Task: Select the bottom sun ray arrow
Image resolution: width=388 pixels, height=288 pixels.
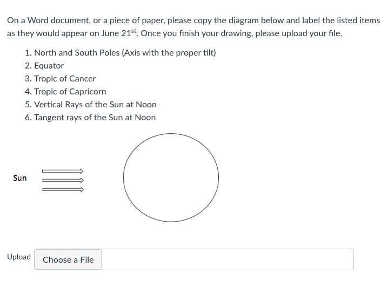Action: point(63,189)
